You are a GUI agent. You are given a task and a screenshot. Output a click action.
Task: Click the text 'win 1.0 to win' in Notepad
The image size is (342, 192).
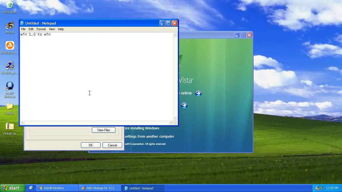36,34
